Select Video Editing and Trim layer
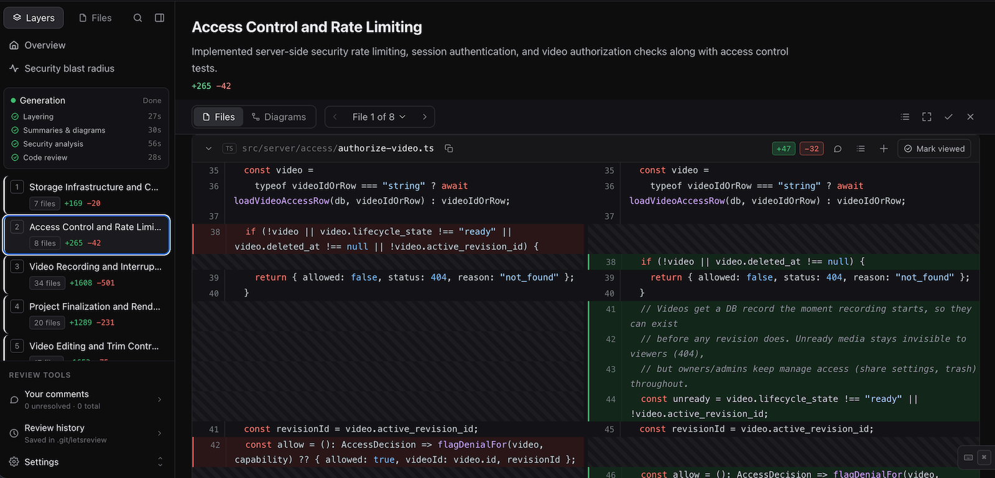Screen dimensions: 995x478 click(86, 349)
